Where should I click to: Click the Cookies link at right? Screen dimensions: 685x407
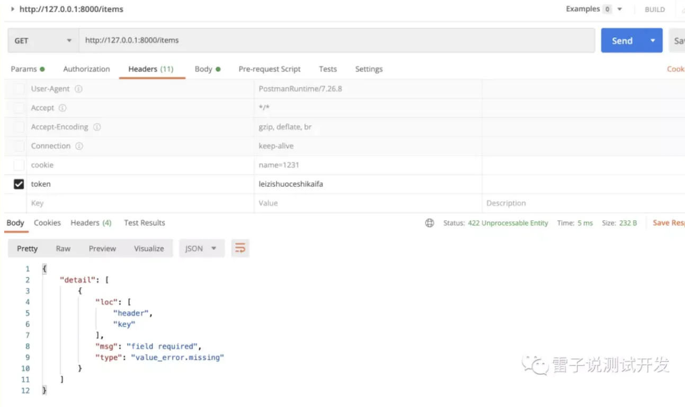[675, 69]
